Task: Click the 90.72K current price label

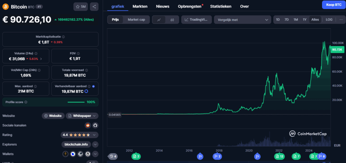Action: coord(337,50)
